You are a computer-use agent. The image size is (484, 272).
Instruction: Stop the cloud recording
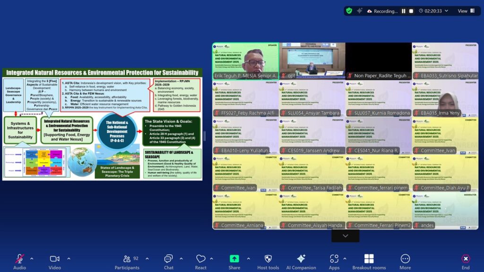(x=411, y=11)
